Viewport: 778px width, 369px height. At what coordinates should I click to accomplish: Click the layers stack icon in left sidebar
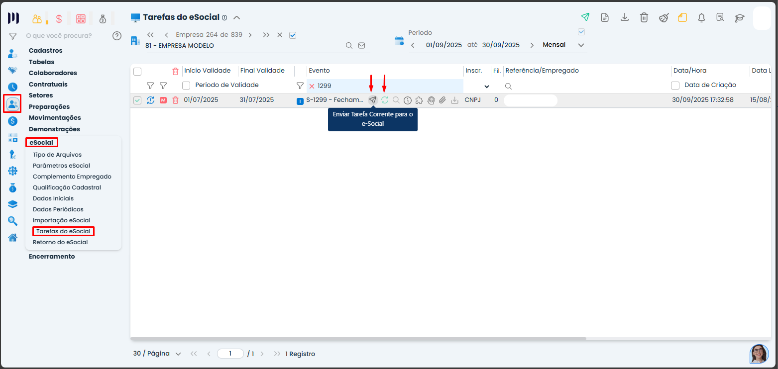tap(13, 204)
